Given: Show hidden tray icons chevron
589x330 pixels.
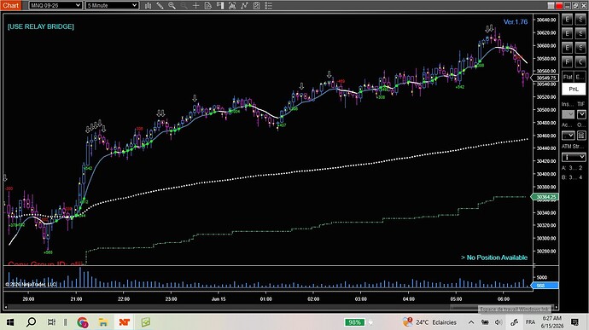Looking at the screenshot, I should (470, 322).
